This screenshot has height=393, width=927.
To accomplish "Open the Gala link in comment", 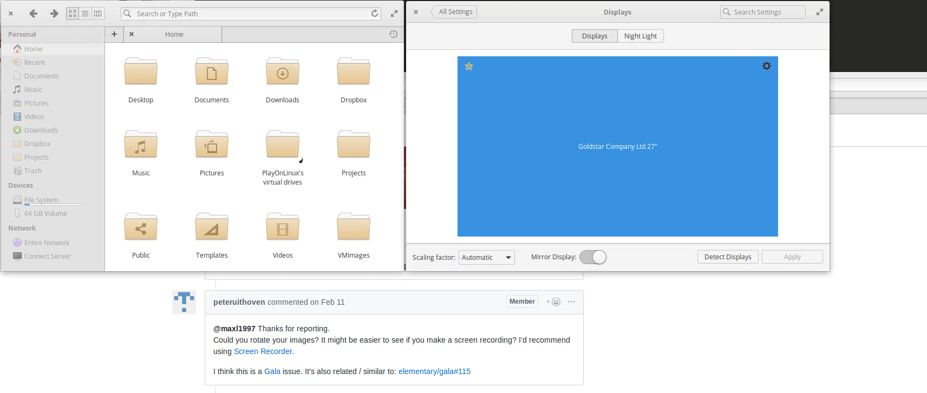I will click(272, 371).
